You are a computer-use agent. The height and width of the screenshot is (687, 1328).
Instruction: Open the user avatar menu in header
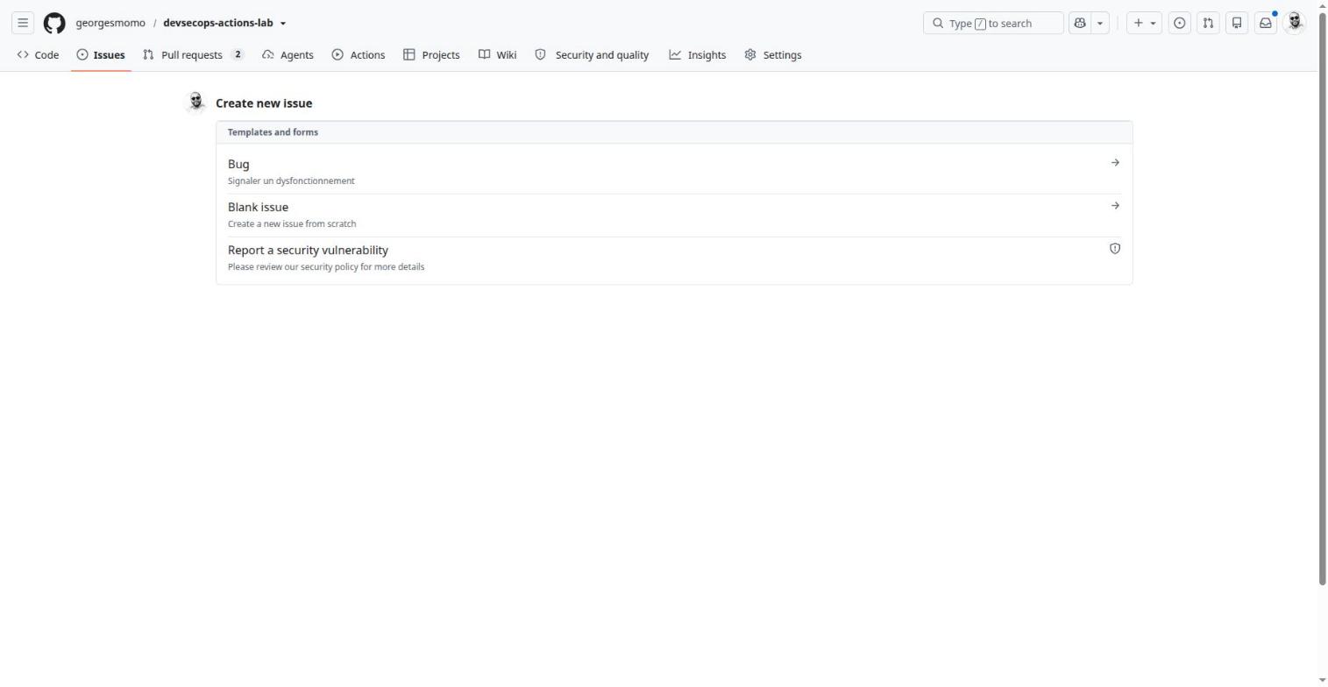pos(1295,23)
